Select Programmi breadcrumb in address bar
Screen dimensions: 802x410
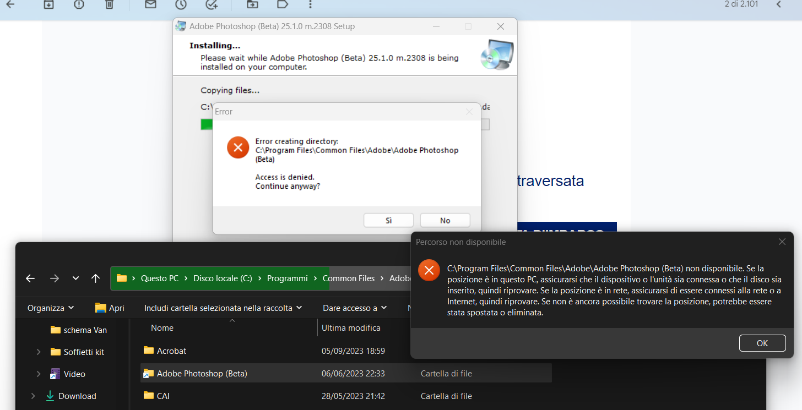[x=287, y=278]
